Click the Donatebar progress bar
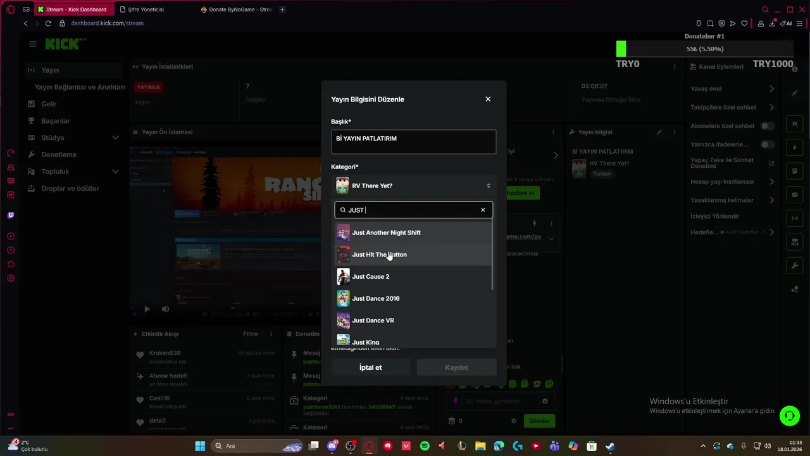The height and width of the screenshot is (456, 810). pyautogui.click(x=704, y=49)
